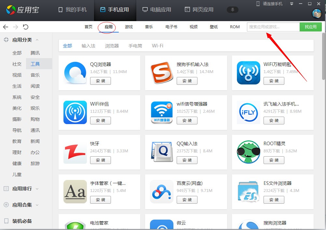The image size is (326, 230).
Task: Go forward with the right arrow
Action: click(x=16, y=27)
